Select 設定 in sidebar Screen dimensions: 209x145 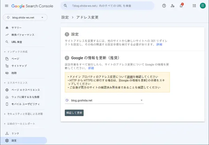click(23, 140)
